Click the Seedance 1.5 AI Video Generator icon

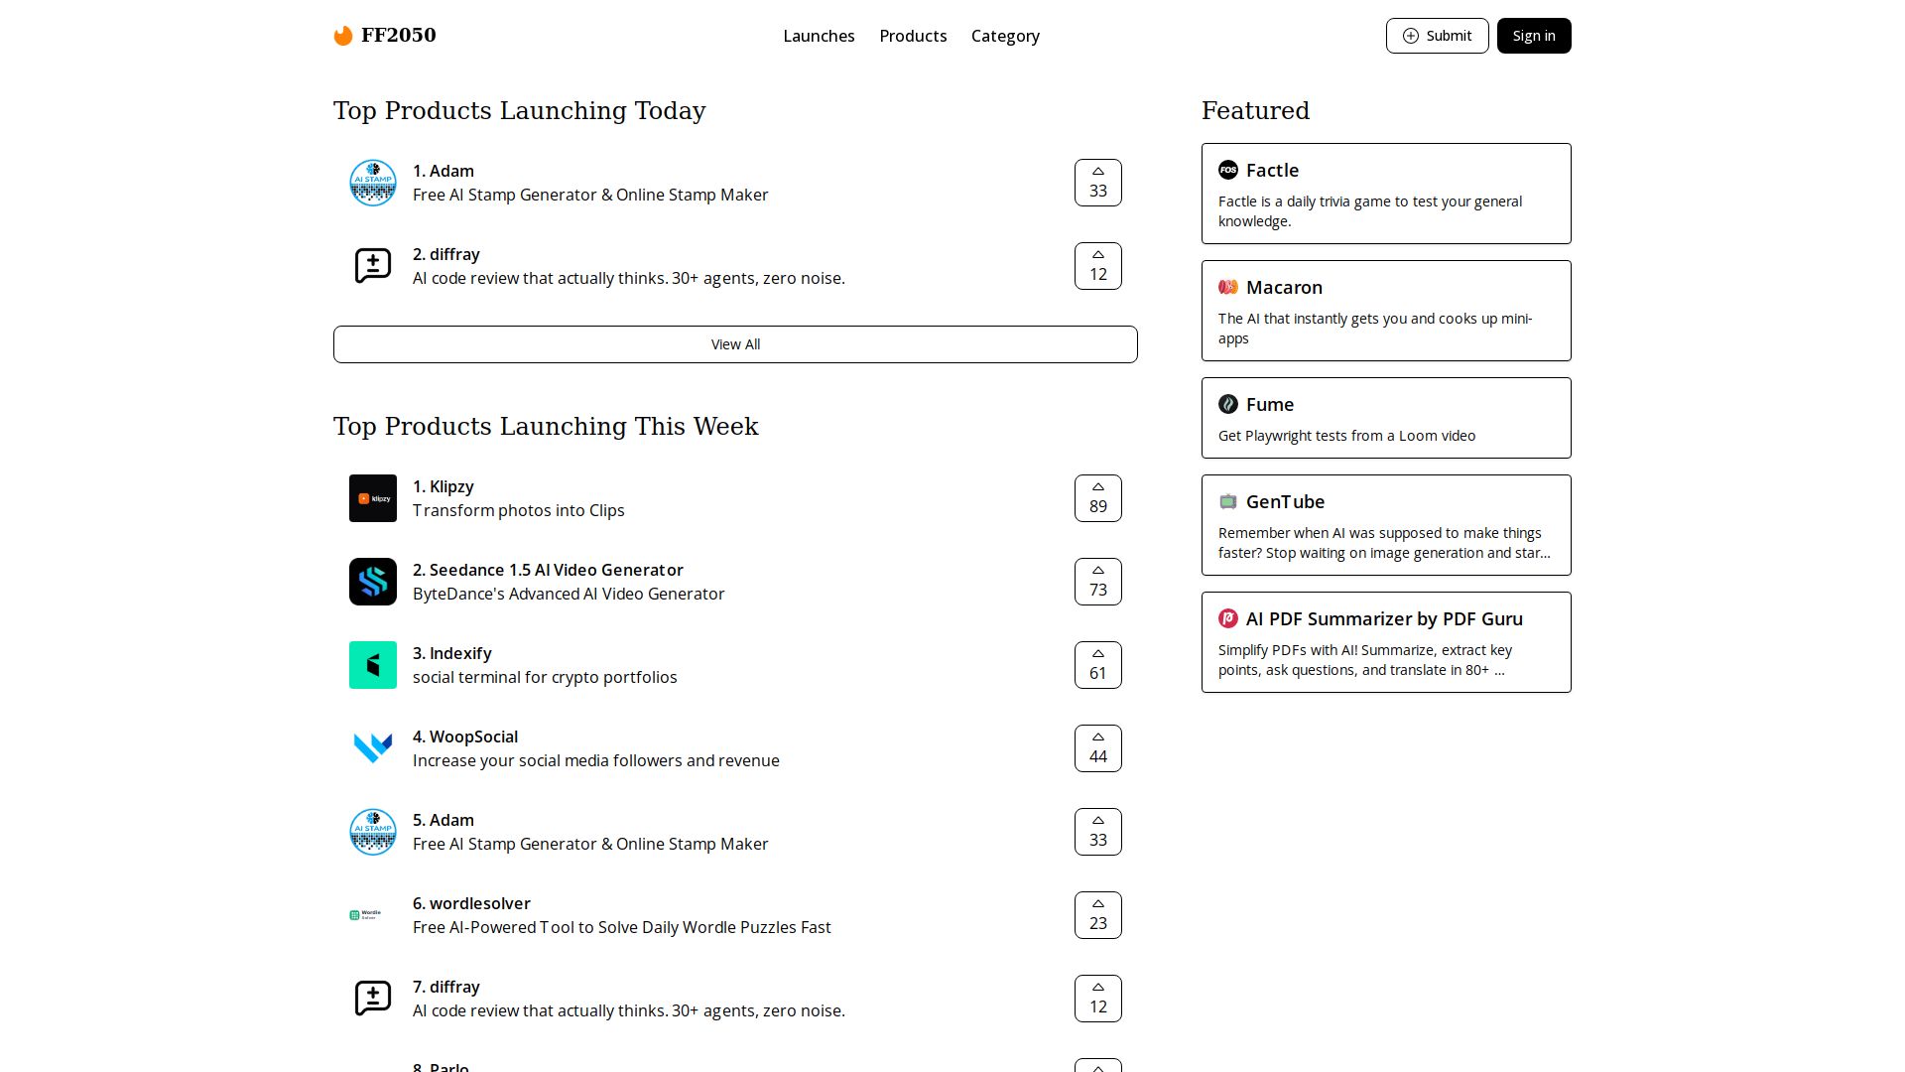[373, 582]
